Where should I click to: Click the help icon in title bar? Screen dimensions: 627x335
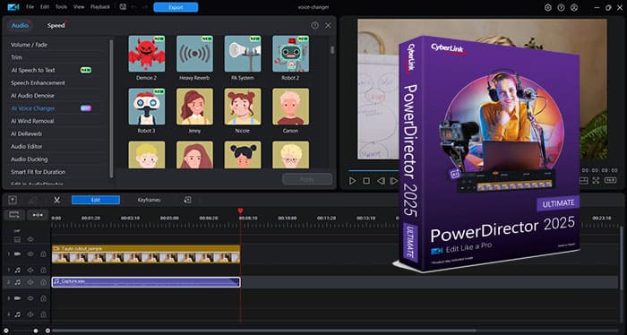pyautogui.click(x=561, y=7)
